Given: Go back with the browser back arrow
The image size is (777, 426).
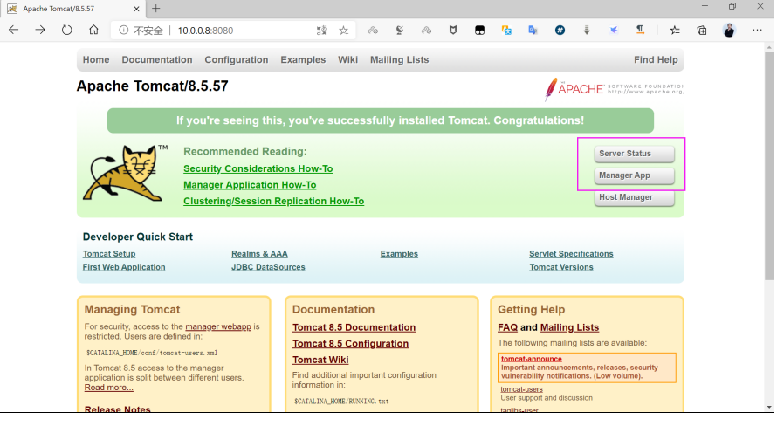Looking at the screenshot, I should [14, 31].
